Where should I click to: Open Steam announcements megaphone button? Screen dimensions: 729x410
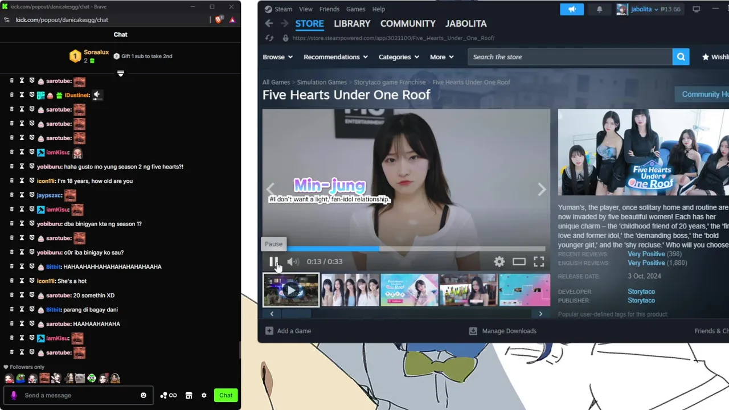click(572, 9)
